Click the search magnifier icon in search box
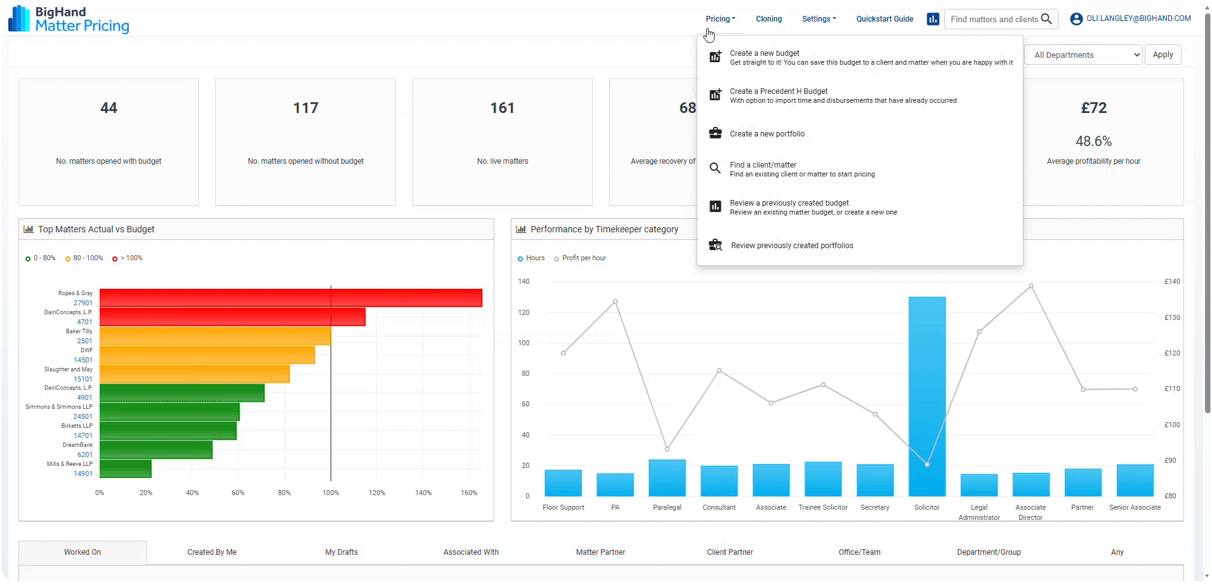Image resolution: width=1212 pixels, height=584 pixels. (x=1046, y=19)
